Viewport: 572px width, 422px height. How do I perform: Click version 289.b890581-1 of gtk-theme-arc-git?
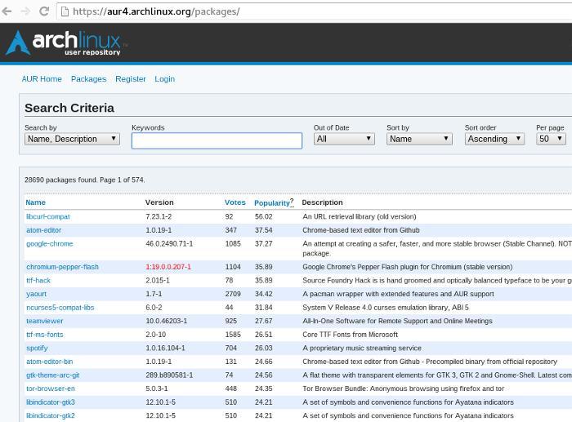pyautogui.click(x=169, y=375)
